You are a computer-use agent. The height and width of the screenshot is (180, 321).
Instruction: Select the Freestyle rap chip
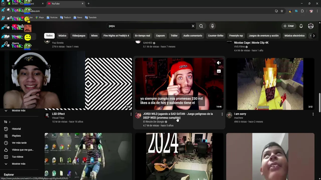coord(236,35)
